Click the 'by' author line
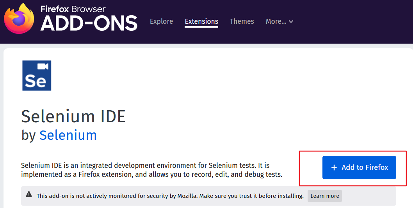 [59, 135]
